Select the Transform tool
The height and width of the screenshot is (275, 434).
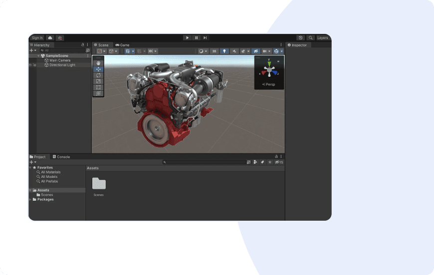point(98,94)
